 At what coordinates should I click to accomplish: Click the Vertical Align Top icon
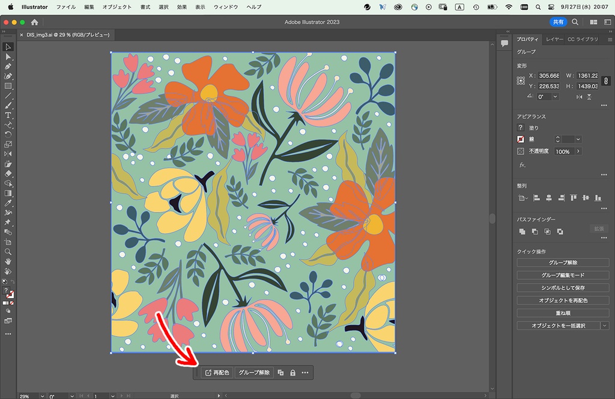coord(574,198)
